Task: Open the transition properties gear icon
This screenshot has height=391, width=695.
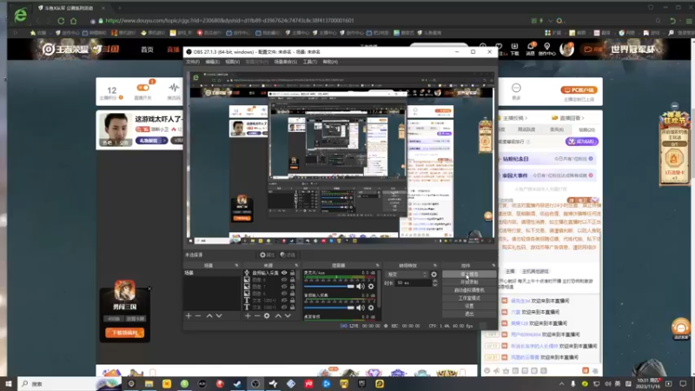Action: pyautogui.click(x=434, y=275)
